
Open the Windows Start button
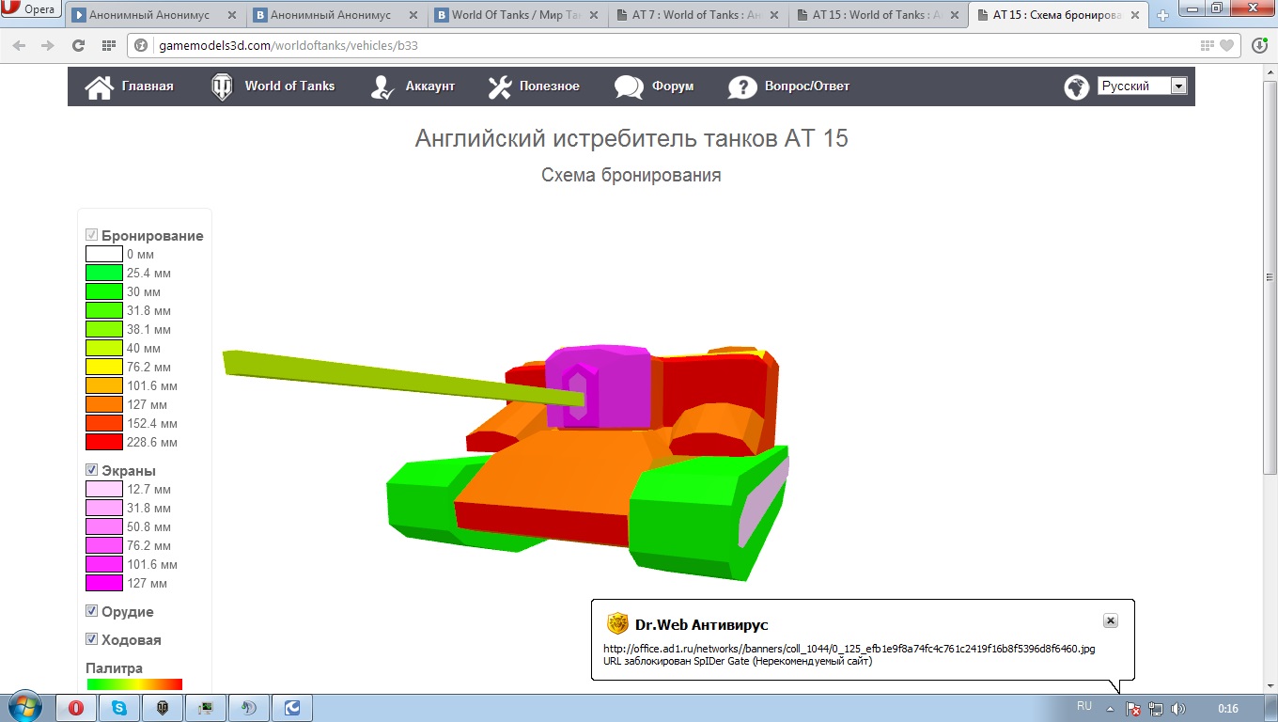24,707
